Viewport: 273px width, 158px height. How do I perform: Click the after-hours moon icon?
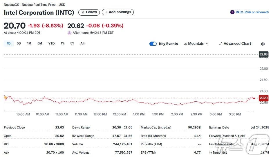[69, 33]
